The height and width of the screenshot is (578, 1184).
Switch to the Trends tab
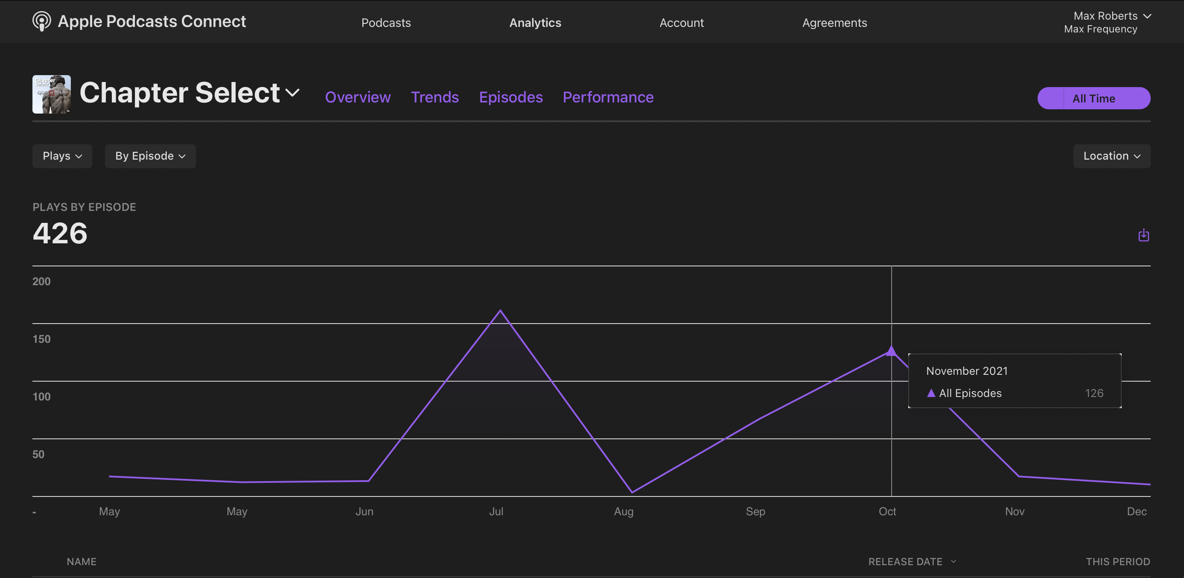435,97
